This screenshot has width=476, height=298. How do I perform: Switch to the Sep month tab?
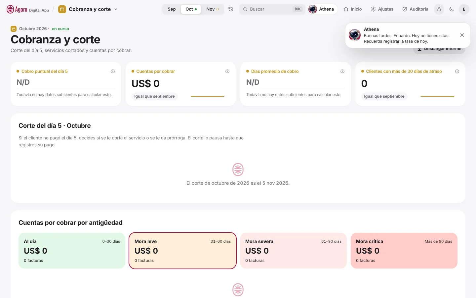pyautogui.click(x=172, y=9)
